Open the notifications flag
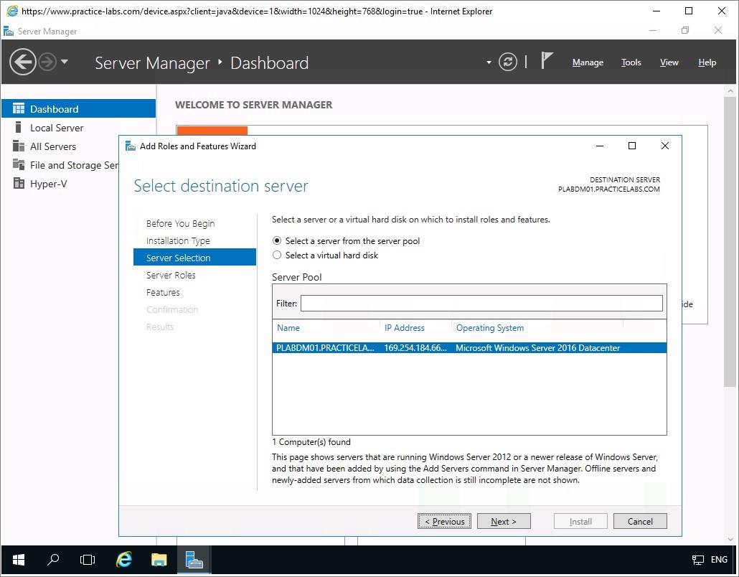739x577 pixels. 546,61
